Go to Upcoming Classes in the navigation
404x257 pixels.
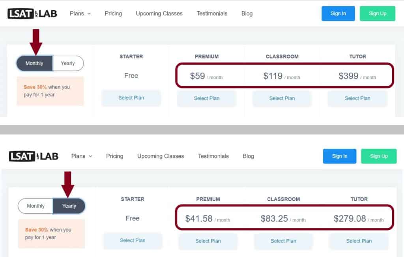pos(159,13)
